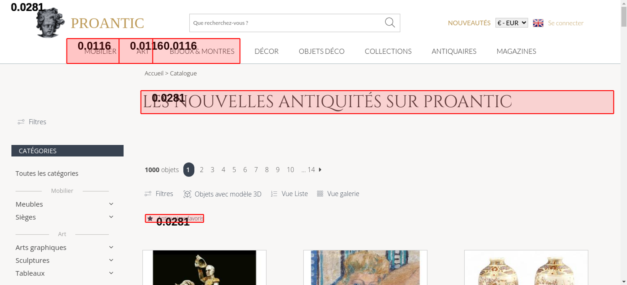The image size is (627, 285).
Task: Expand the Sculptures category chevron
Action: [111, 260]
